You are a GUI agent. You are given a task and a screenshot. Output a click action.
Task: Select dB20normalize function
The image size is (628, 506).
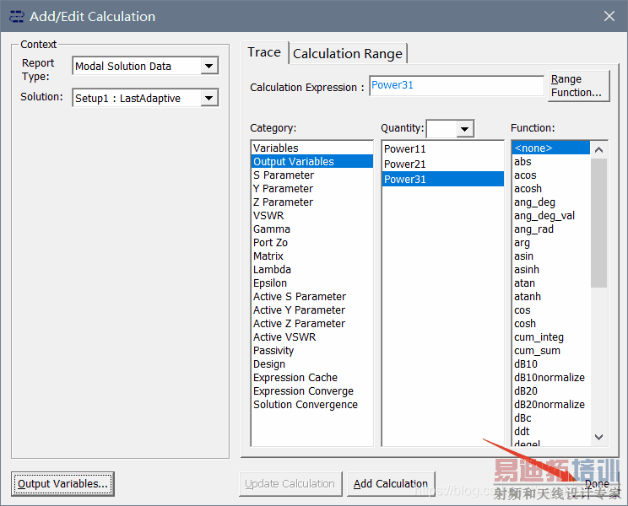tap(551, 405)
